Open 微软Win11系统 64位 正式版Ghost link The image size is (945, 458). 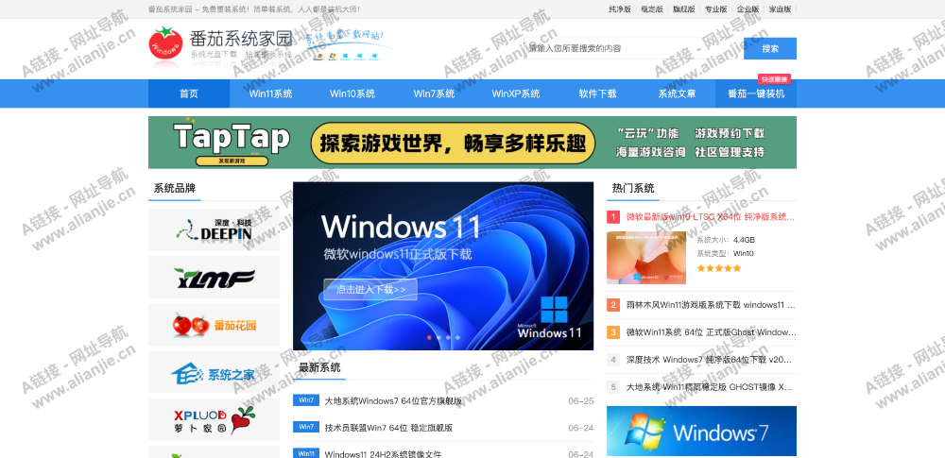(711, 332)
